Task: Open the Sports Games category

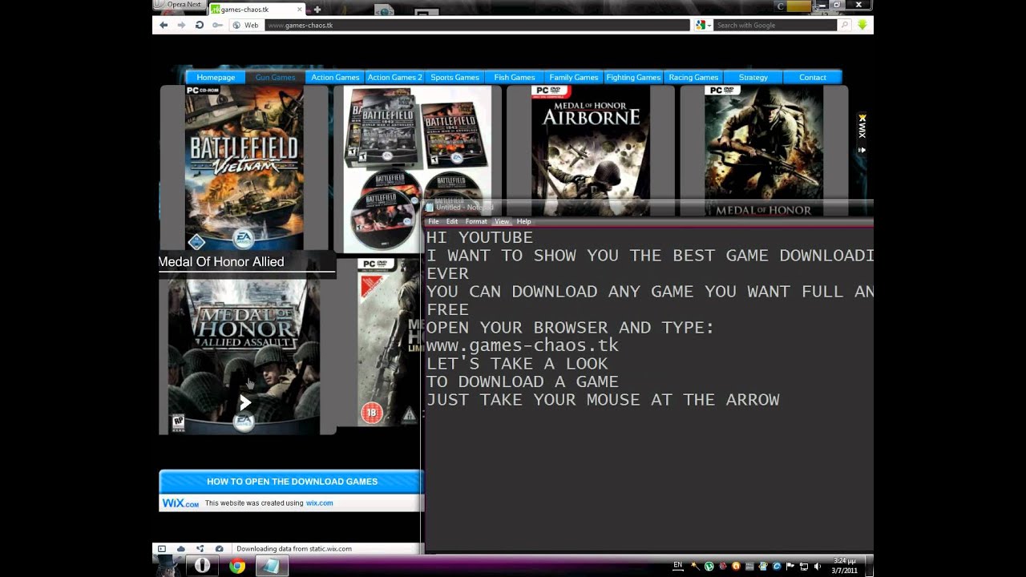Action: [454, 78]
